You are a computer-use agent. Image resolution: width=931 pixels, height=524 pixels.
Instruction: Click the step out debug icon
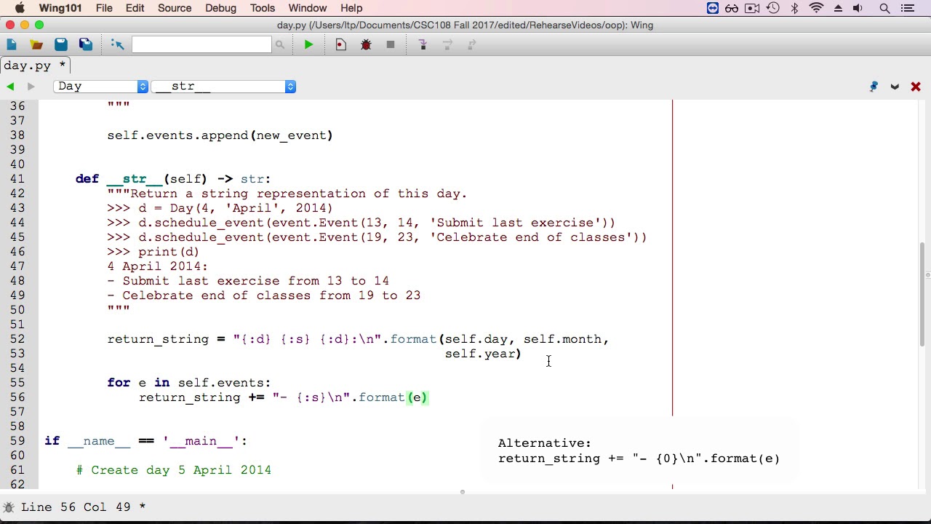tap(471, 44)
